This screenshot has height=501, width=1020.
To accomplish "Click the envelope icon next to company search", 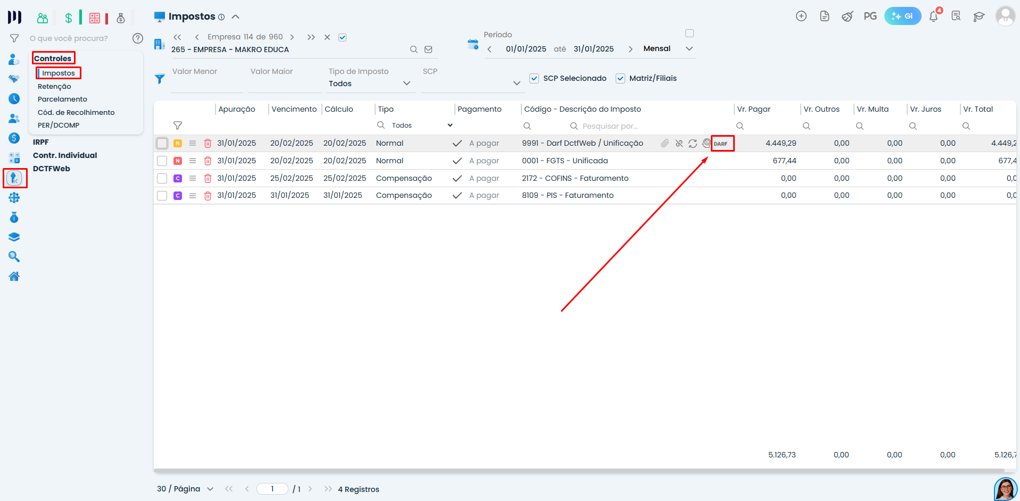I will pos(428,49).
